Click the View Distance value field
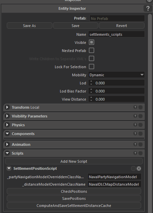 coord(117,99)
